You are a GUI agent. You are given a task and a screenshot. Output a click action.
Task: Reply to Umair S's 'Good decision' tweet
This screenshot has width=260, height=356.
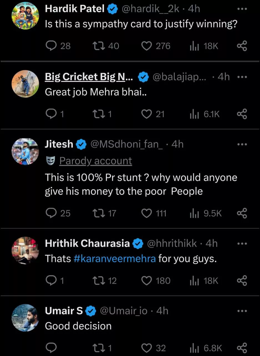tap(51, 348)
